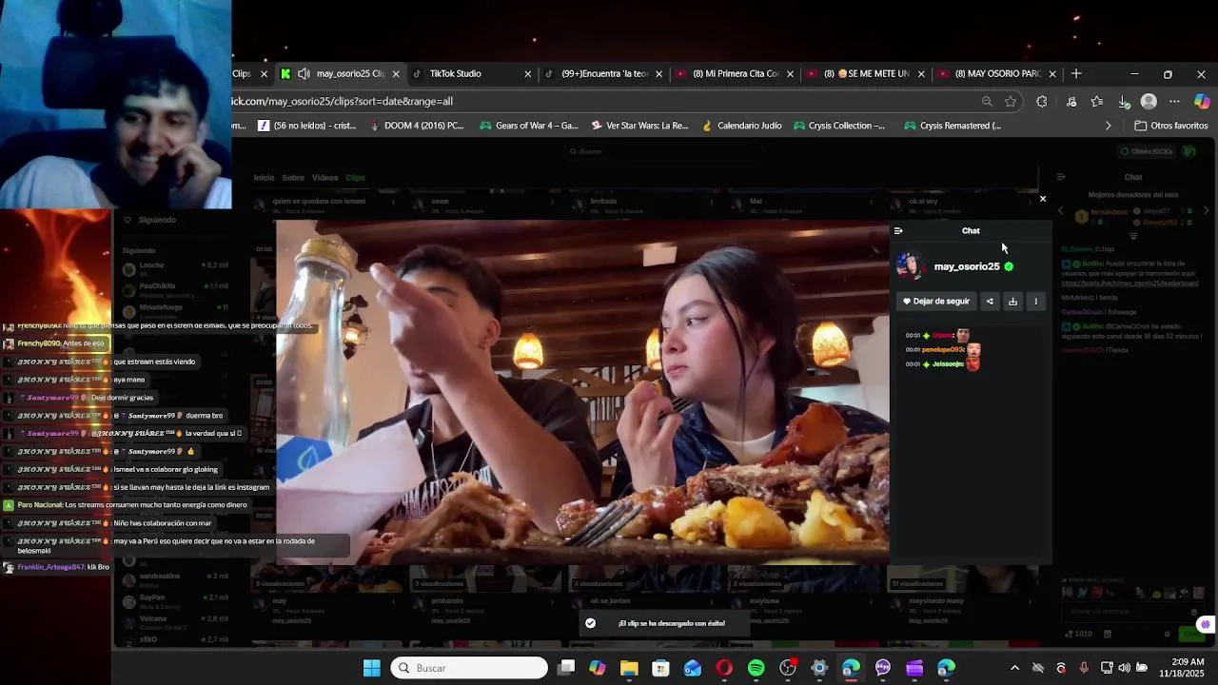
Task: Select the Videos tab on channel page
Action: tap(324, 178)
